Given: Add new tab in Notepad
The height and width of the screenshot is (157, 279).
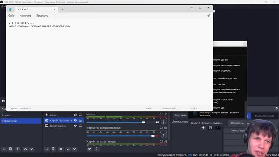Looking at the screenshot, I should [63, 10].
